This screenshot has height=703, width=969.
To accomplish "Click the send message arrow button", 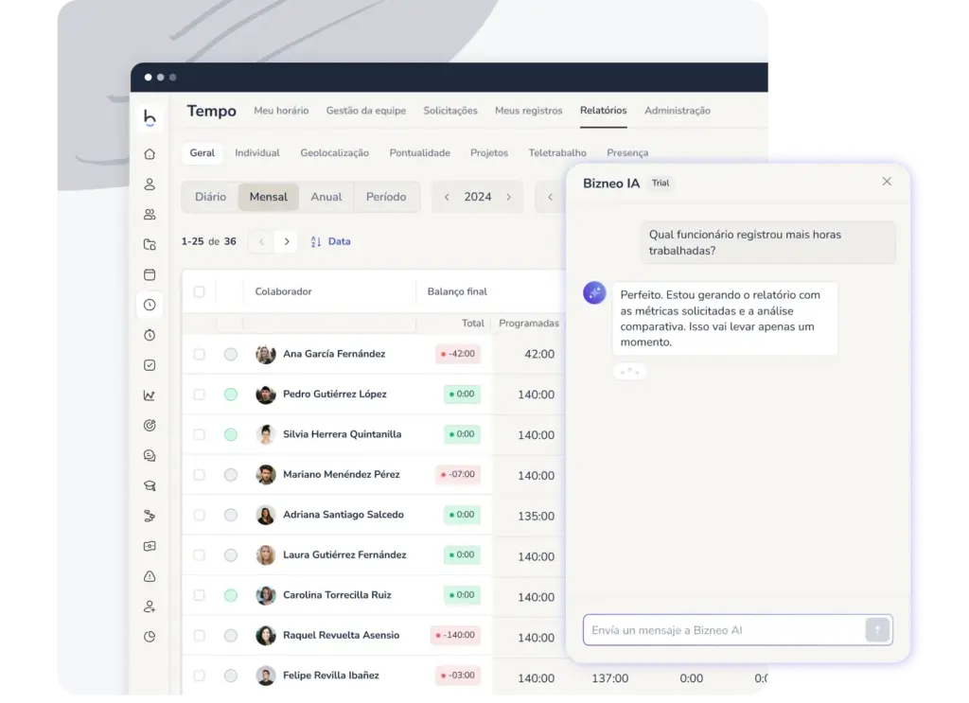I will [877, 630].
